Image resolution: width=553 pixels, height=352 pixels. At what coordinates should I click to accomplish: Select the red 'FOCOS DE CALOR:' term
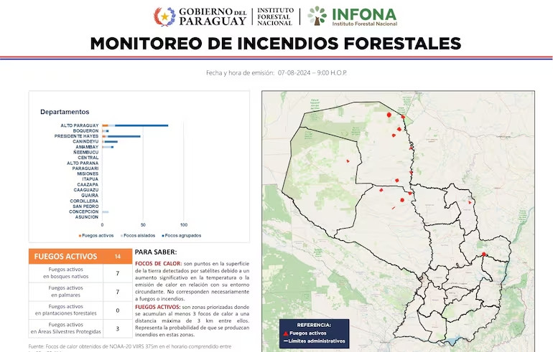click(158, 264)
